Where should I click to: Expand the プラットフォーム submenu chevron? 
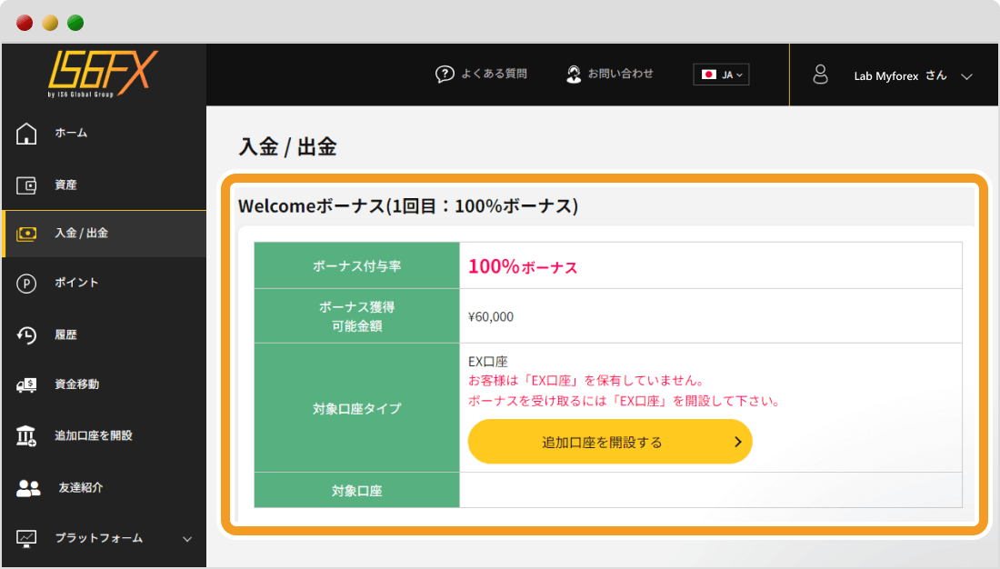(187, 539)
